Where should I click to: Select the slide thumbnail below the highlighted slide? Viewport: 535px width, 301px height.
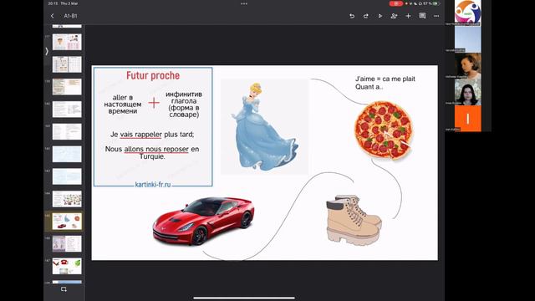coord(67,243)
